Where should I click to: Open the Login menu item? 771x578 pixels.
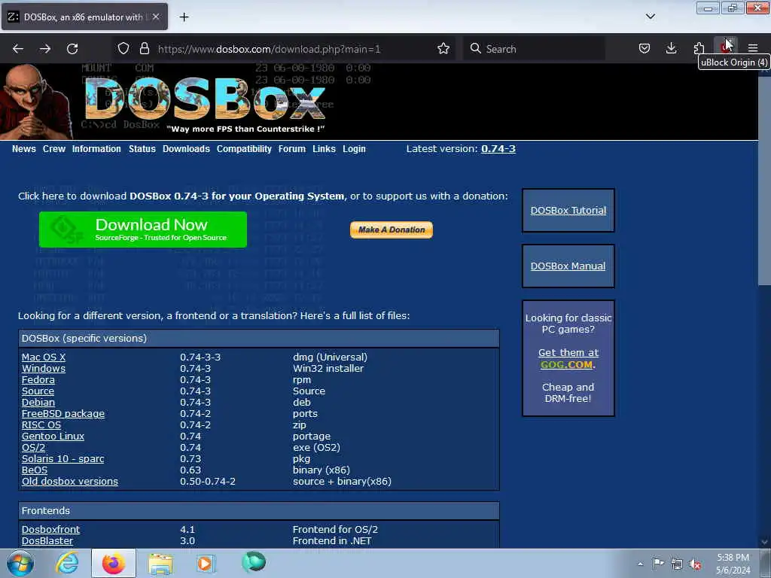354,149
